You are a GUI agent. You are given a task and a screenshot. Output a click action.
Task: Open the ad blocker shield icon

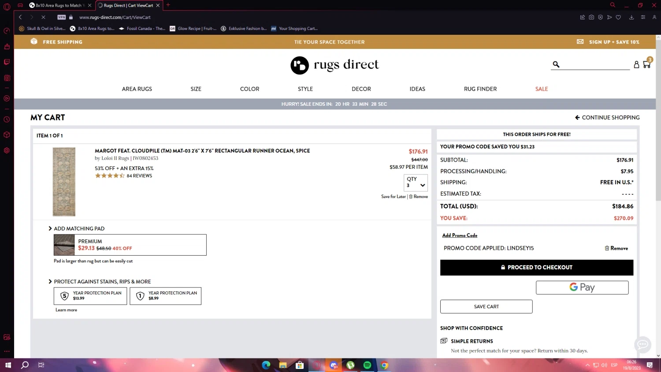pos(600,17)
